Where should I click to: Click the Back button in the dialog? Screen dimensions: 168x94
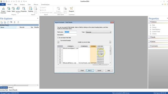tap(82, 70)
